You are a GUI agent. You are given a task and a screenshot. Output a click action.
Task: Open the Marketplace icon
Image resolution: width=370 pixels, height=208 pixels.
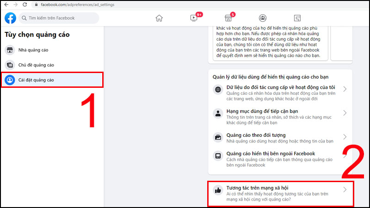pyautogui.click(x=228, y=18)
